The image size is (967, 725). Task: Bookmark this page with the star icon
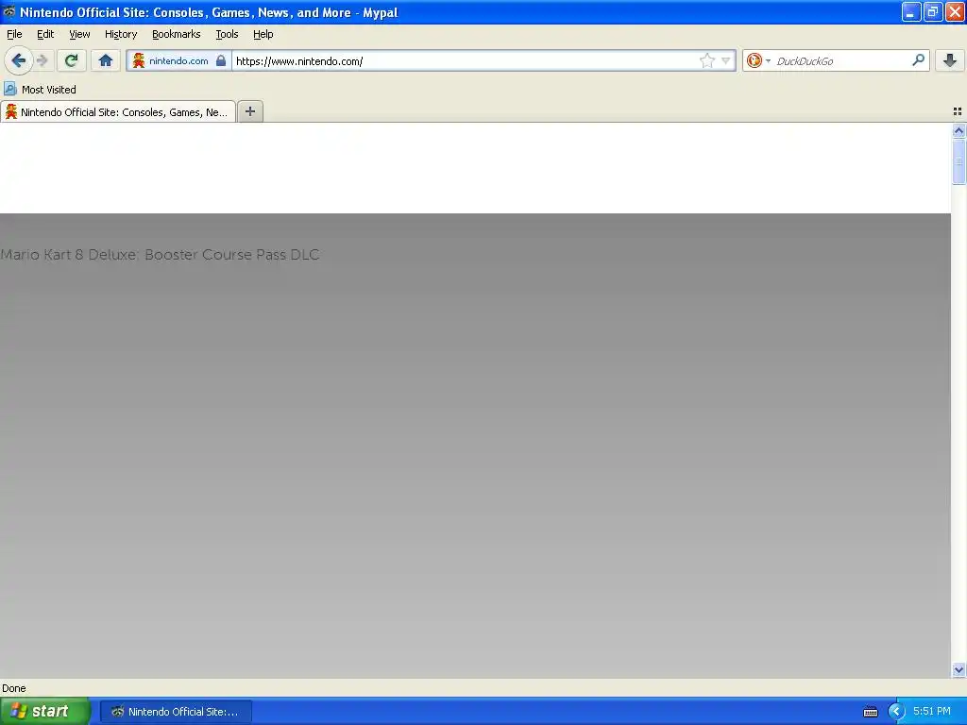pyautogui.click(x=706, y=60)
